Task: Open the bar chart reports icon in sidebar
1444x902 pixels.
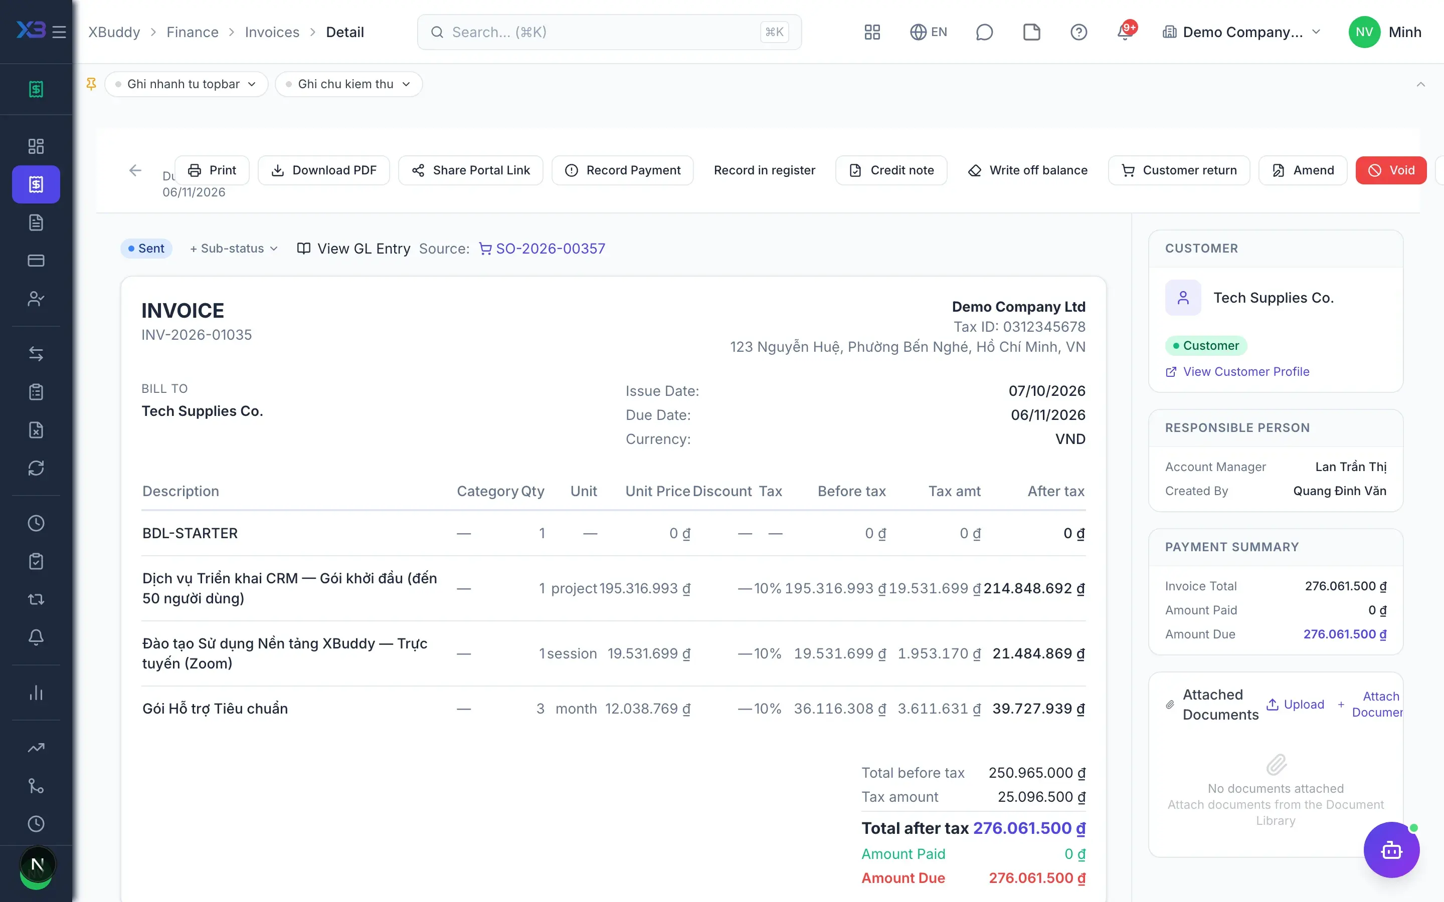Action: point(36,693)
